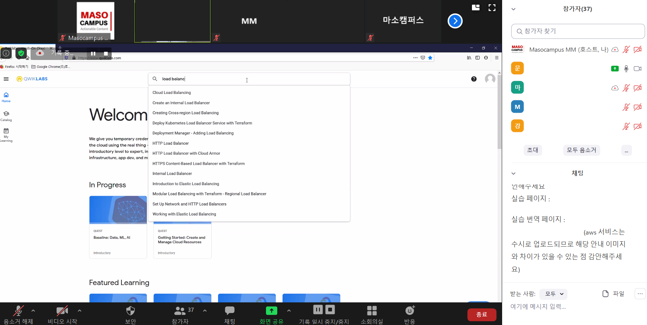Image resolution: width=647 pixels, height=325 pixels.
Task: Click the green share screen icon
Action: coord(271,311)
